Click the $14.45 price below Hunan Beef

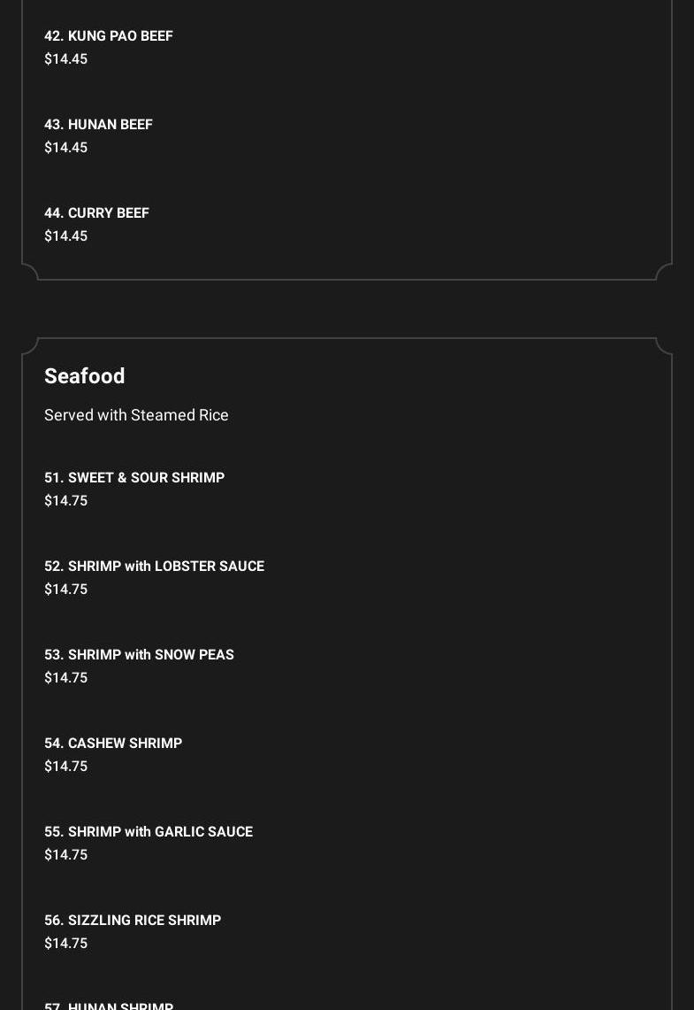[66, 148]
